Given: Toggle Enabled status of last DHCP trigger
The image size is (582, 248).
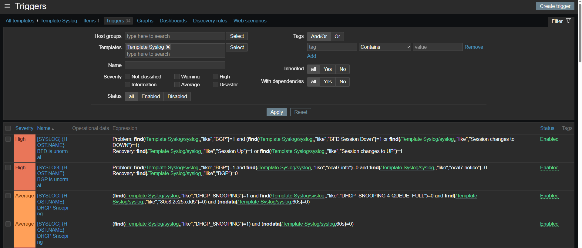Looking at the screenshot, I should click(549, 224).
